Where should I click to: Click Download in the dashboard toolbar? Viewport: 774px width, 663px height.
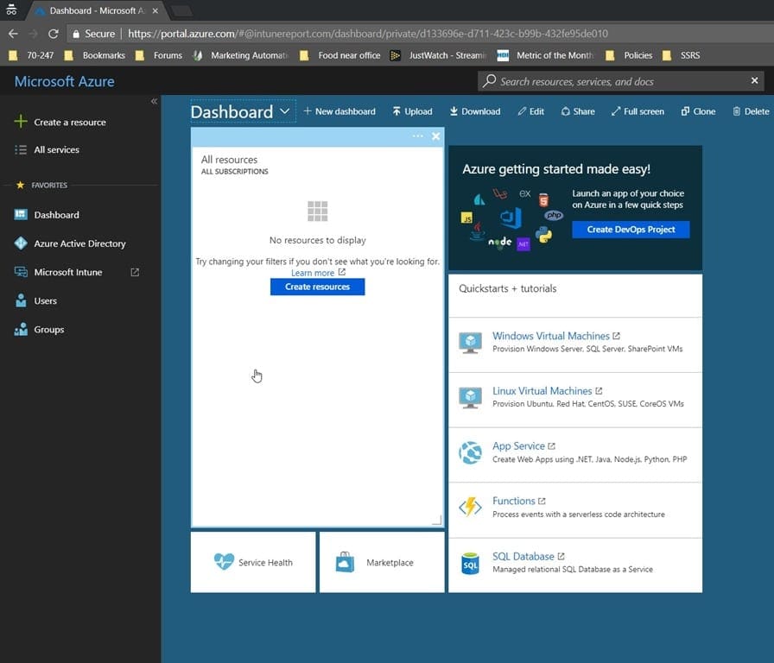[475, 111]
